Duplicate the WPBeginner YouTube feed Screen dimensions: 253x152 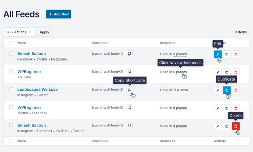click(227, 72)
